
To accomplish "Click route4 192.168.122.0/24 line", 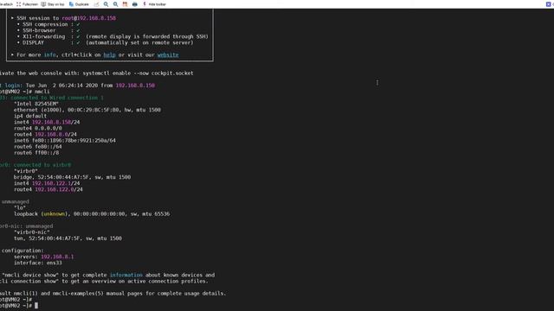I will pos(48,190).
